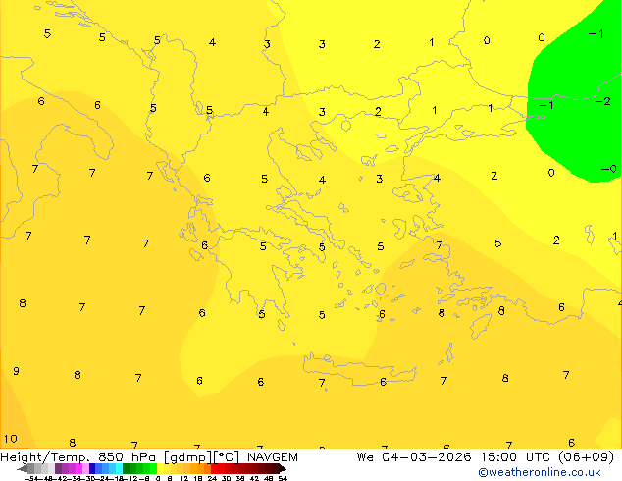Pick the bright red swatch in the legend

[x=214, y=468]
